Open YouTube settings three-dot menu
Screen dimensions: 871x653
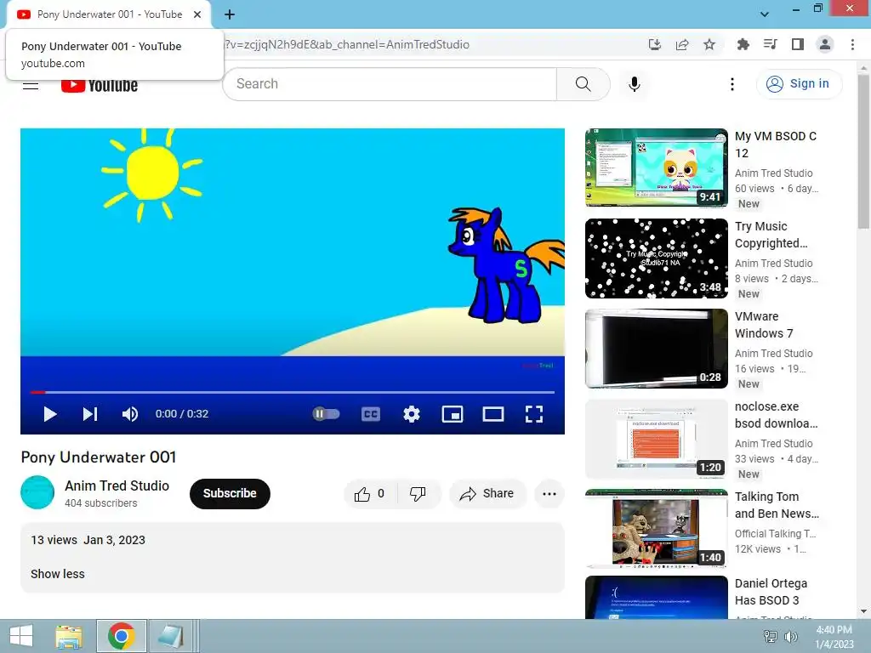(x=732, y=84)
